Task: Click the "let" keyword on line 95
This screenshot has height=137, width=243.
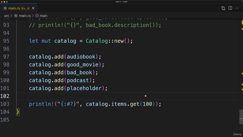Action: click(x=34, y=41)
